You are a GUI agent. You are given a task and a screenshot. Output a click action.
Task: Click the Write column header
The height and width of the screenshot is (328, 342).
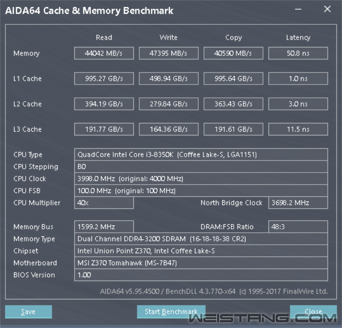coord(168,38)
